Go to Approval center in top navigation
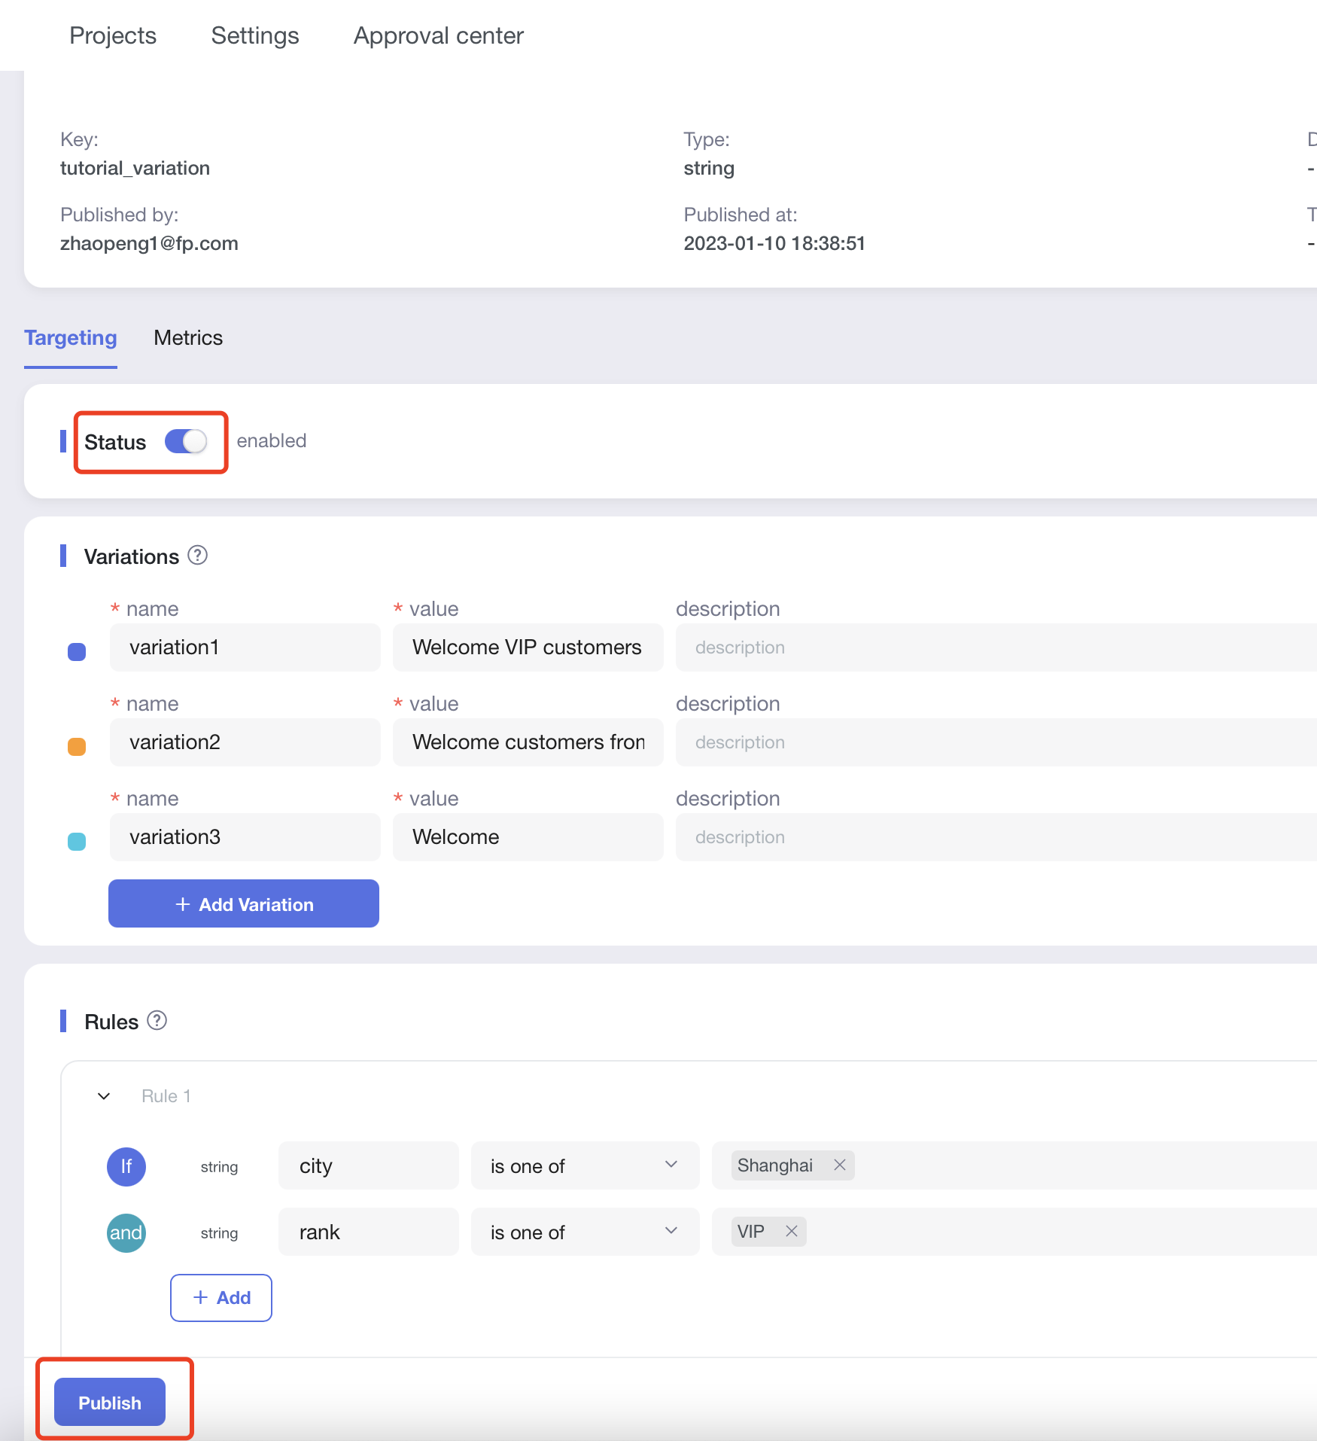 point(438,36)
